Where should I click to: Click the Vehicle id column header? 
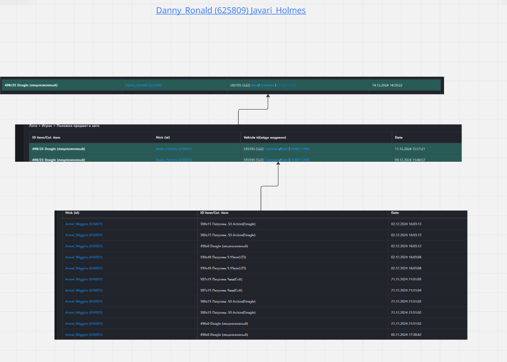pos(265,137)
